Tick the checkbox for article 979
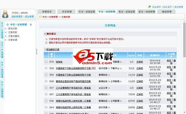The image size is (186, 114). [x=46, y=62]
